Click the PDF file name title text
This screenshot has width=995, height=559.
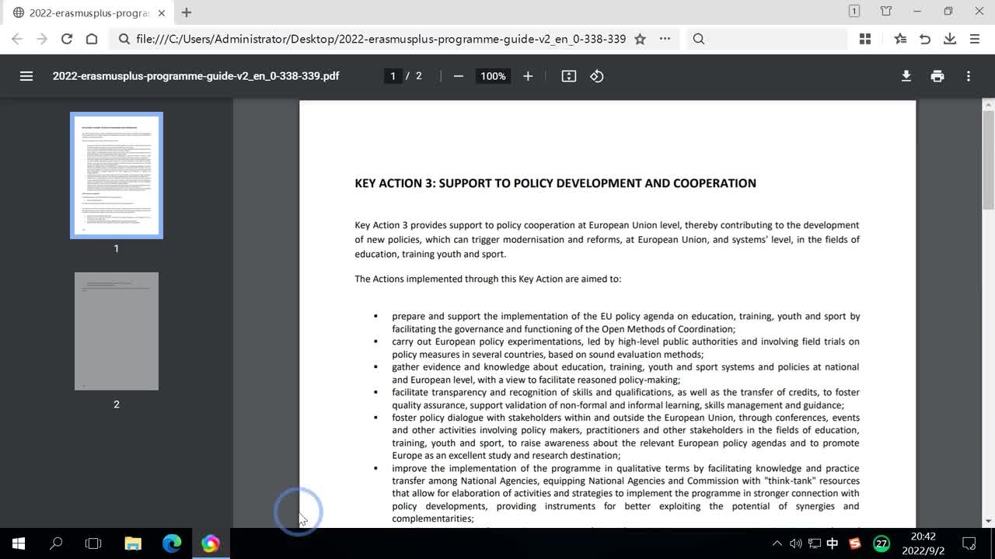pyautogui.click(x=196, y=76)
